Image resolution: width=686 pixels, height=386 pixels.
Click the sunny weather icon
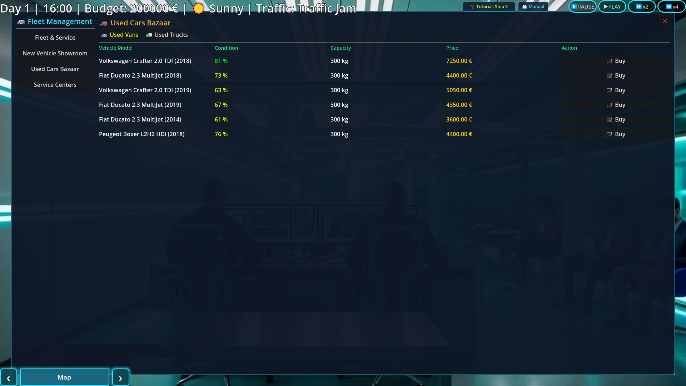point(199,8)
